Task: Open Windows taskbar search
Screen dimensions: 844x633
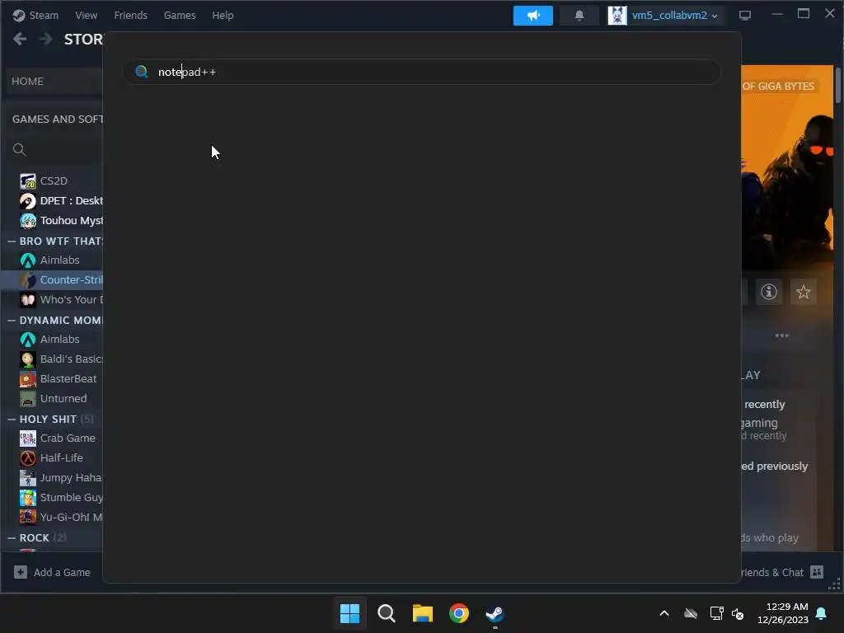Action: point(386,613)
